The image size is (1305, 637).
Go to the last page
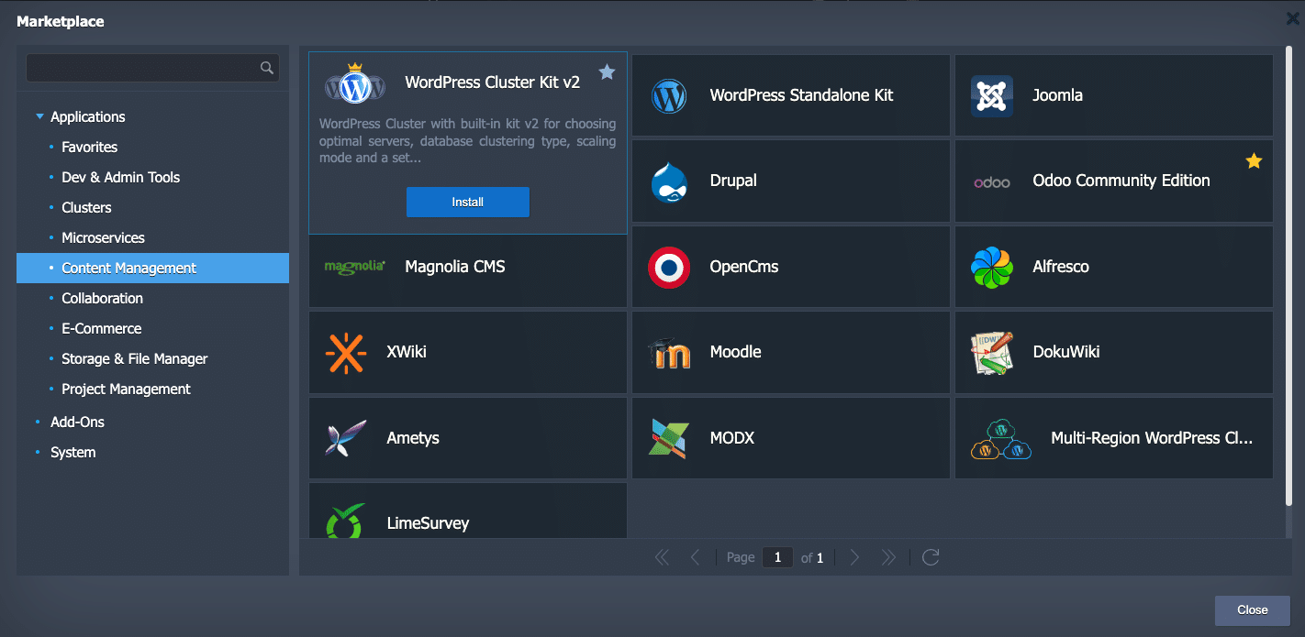(887, 557)
